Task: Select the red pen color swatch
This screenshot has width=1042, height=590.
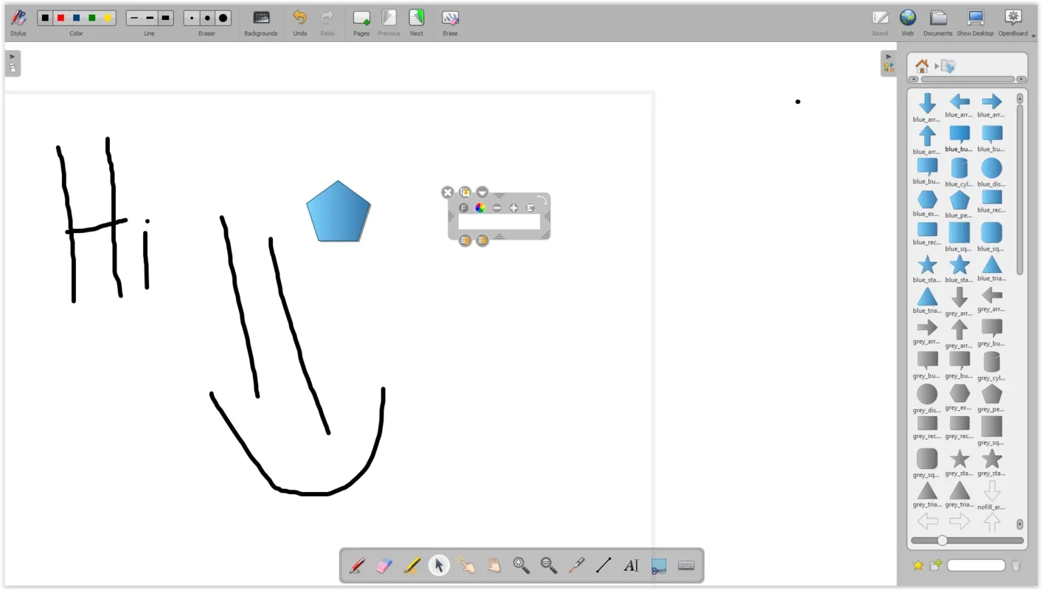Action: 60,18
